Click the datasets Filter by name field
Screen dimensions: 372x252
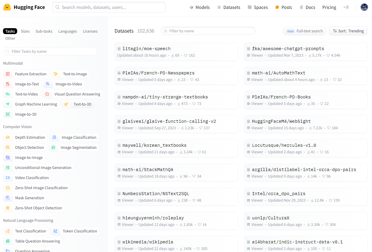[208, 31]
